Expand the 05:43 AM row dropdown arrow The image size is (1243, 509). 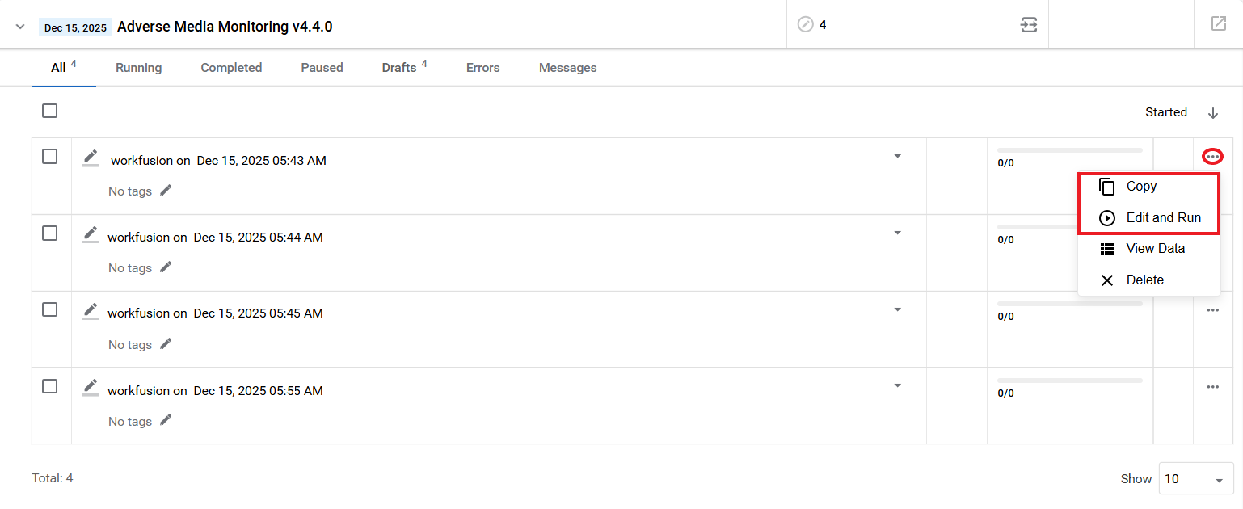pyautogui.click(x=897, y=156)
